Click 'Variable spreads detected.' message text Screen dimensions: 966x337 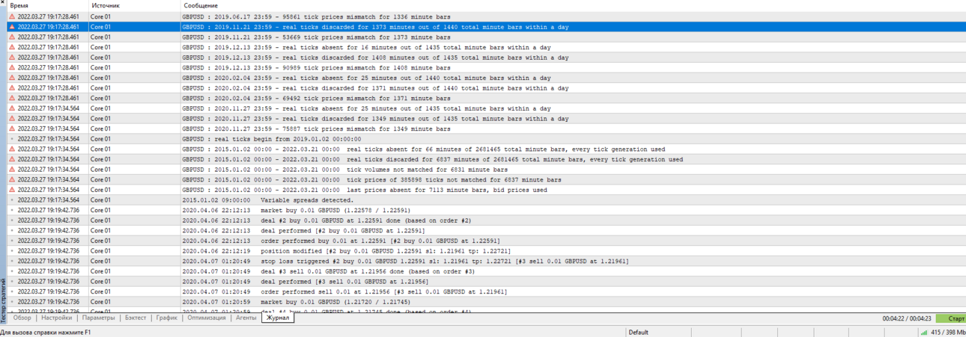307,200
